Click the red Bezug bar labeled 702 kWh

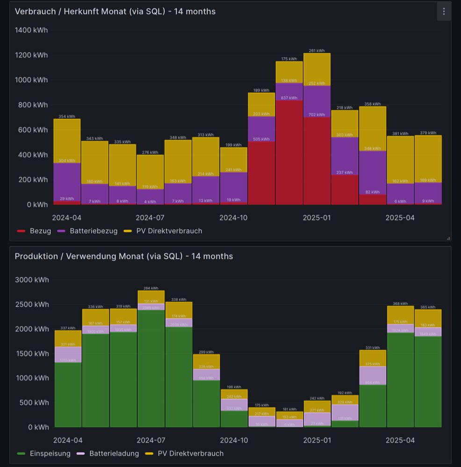pyautogui.click(x=317, y=161)
